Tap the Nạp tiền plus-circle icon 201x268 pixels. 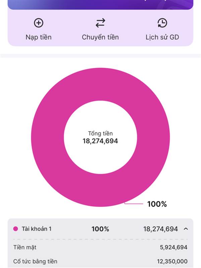39,23
